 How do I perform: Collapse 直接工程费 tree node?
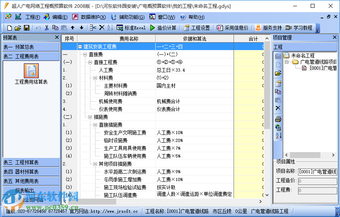click(x=90, y=63)
